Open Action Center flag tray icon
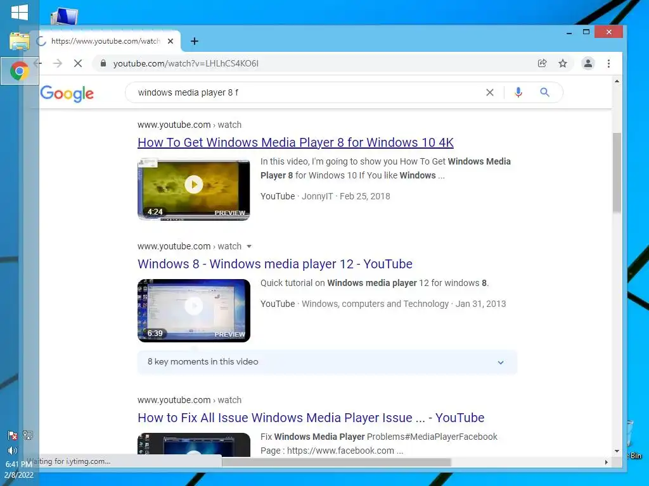 [x=13, y=435]
